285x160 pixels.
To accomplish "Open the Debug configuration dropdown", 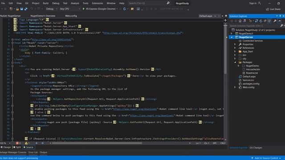I will [x=52, y=9].
